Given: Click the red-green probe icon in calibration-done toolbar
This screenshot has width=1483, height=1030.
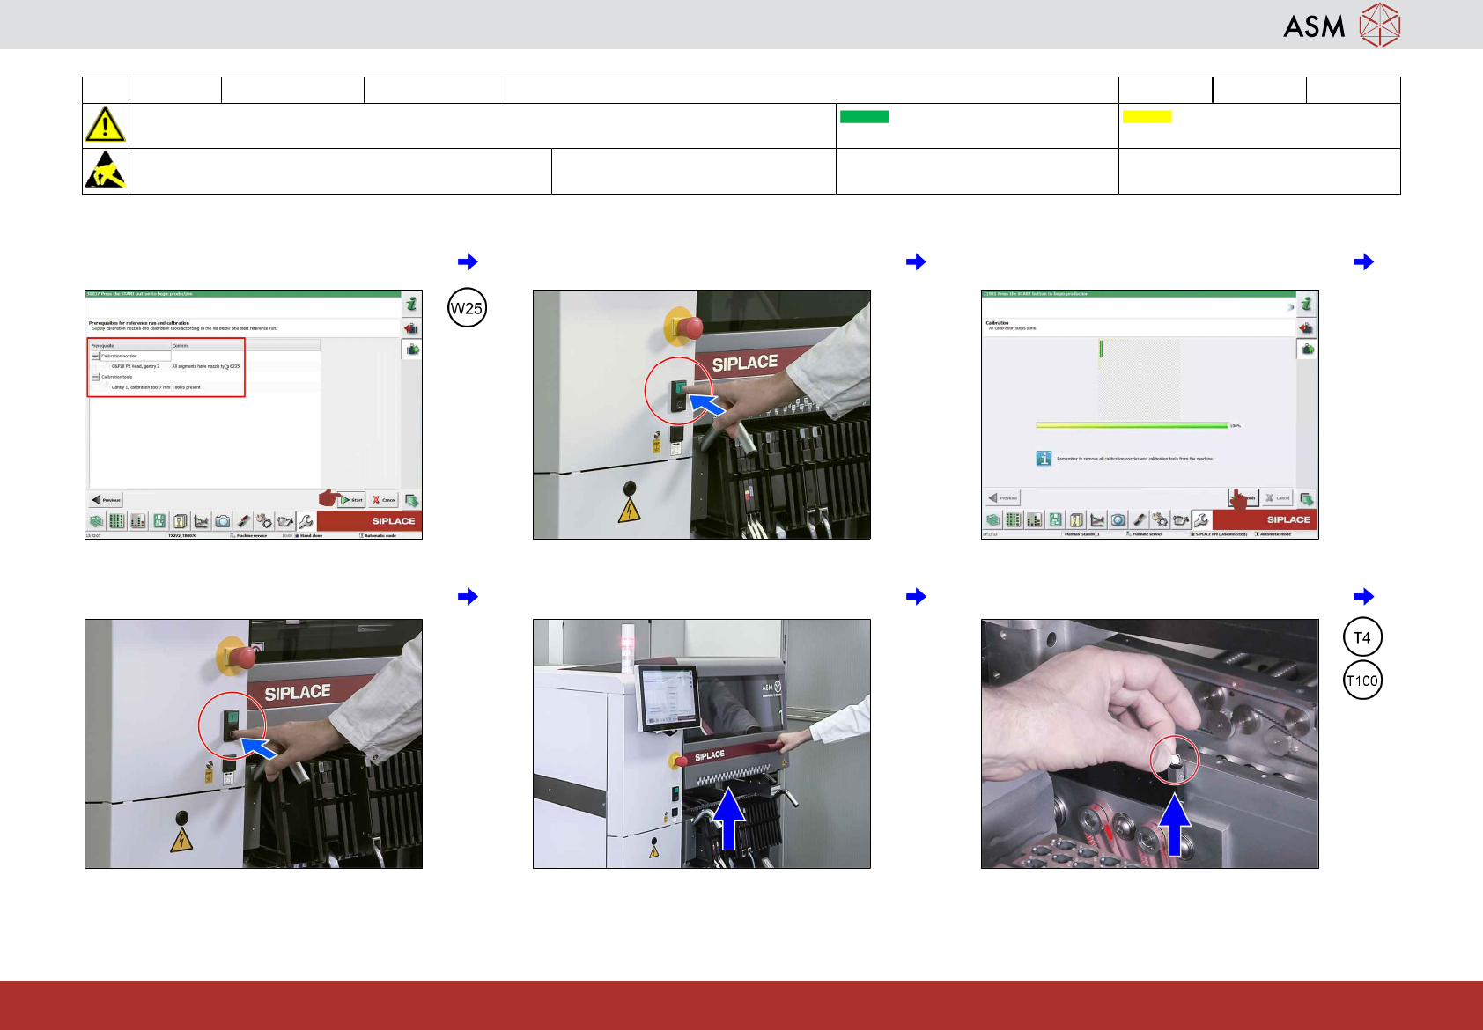Looking at the screenshot, I should [x=1139, y=519].
